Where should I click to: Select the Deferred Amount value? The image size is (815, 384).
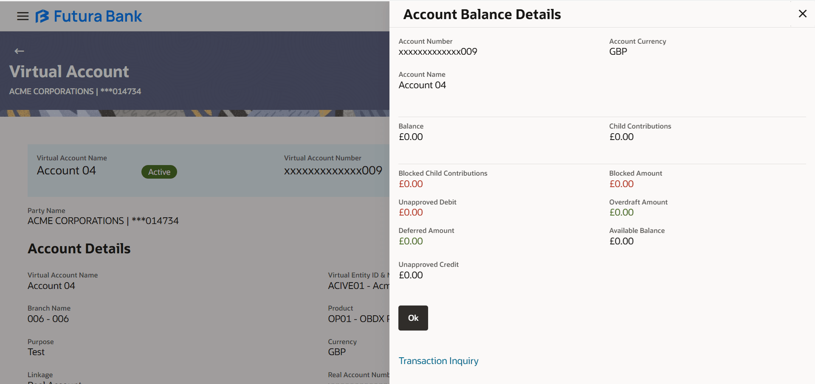coord(411,241)
